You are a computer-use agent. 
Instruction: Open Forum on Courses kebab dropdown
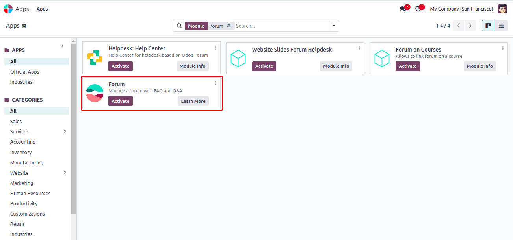pos(502,47)
